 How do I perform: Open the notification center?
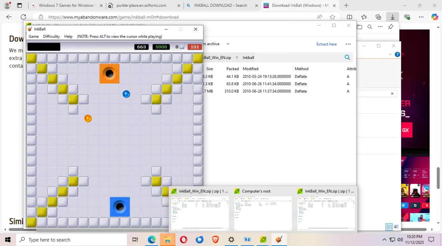[x=431, y=240]
